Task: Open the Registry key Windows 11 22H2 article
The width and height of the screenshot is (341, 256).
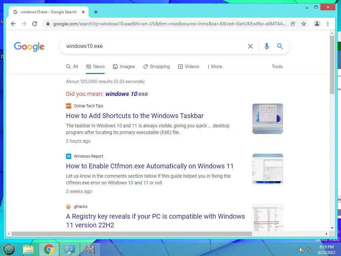Action: pyautogui.click(x=155, y=221)
